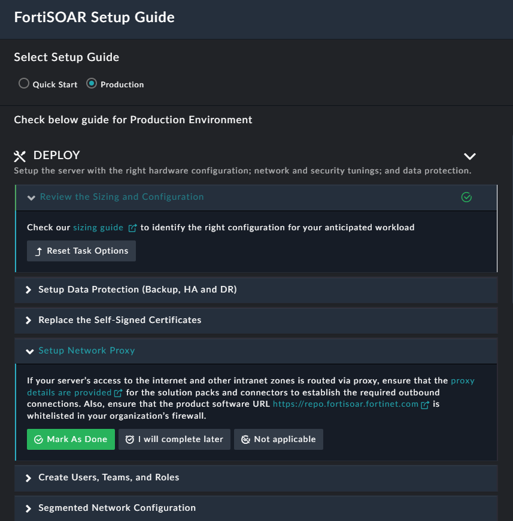Expand the Replace the Self-Signed Certificates section
Image resolution: width=513 pixels, height=521 pixels.
[x=28, y=320]
